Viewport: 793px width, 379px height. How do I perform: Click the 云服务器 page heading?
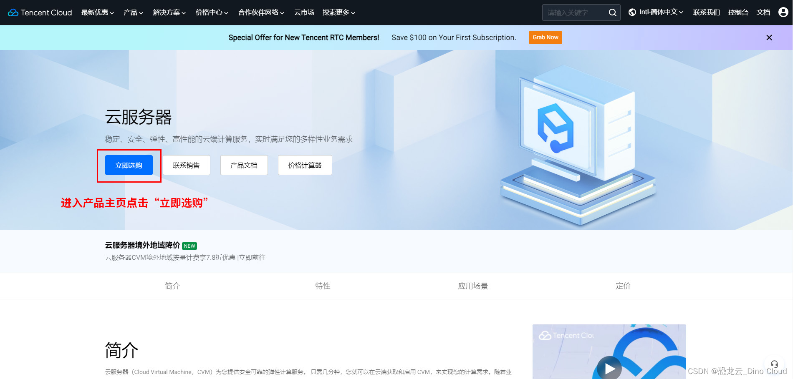(138, 117)
